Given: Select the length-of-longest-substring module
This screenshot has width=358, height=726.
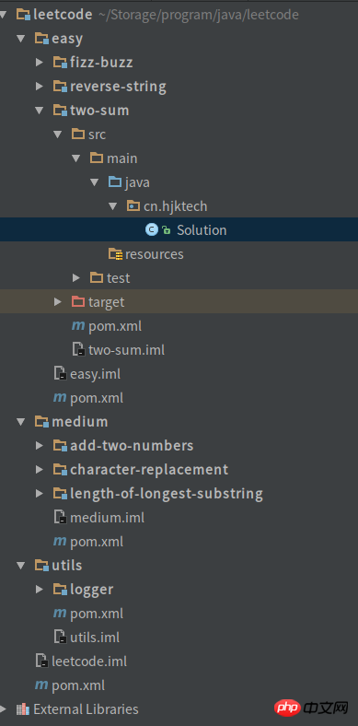Looking at the screenshot, I should tap(158, 494).
